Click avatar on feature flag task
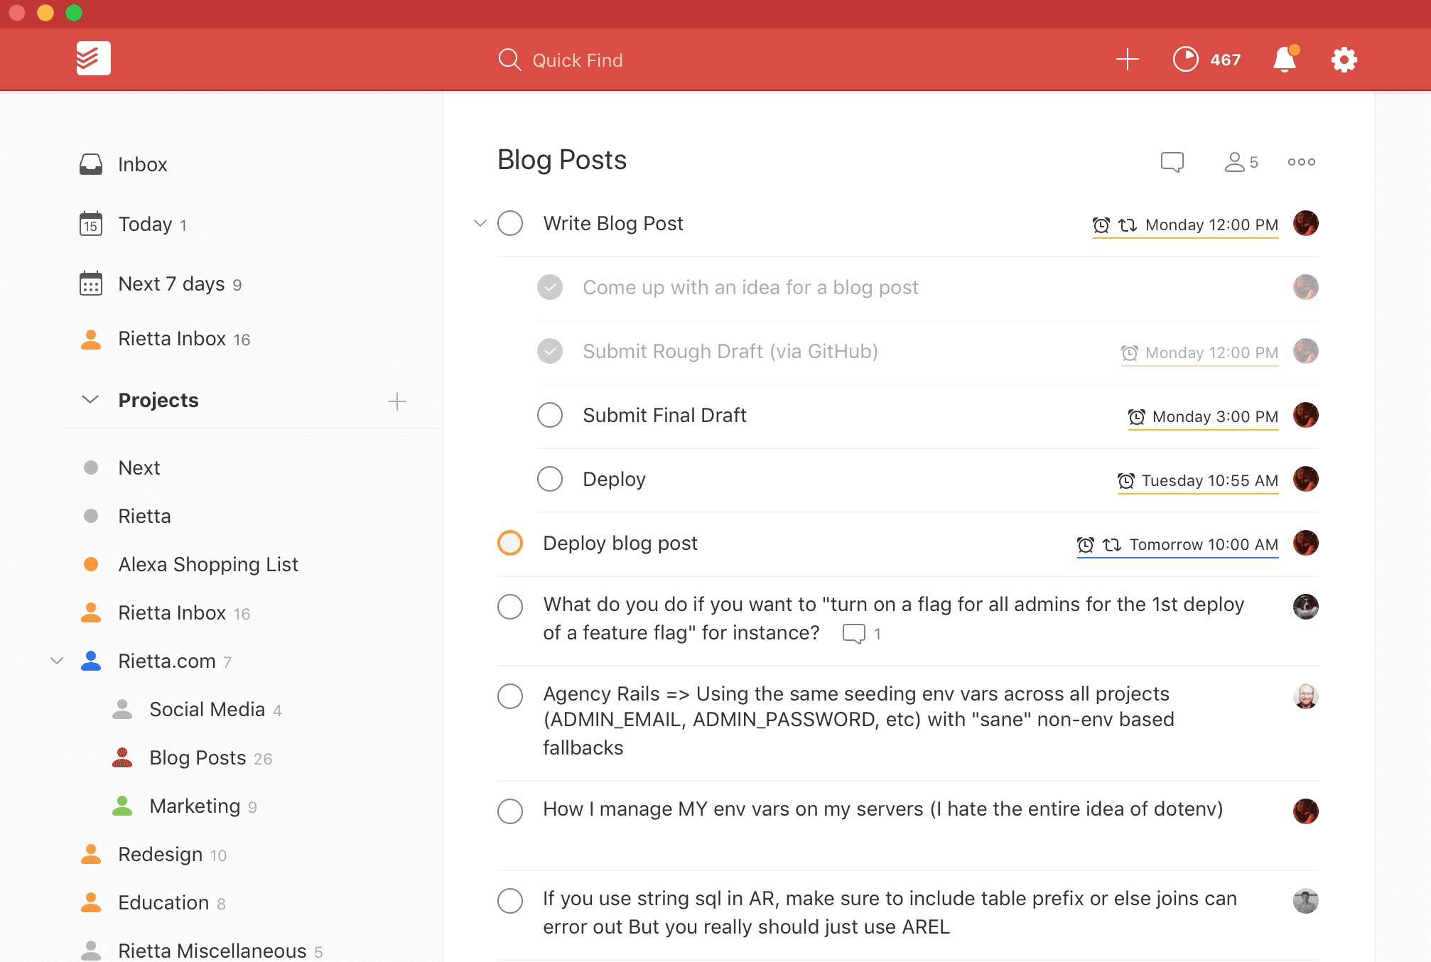The height and width of the screenshot is (962, 1431). point(1306,606)
